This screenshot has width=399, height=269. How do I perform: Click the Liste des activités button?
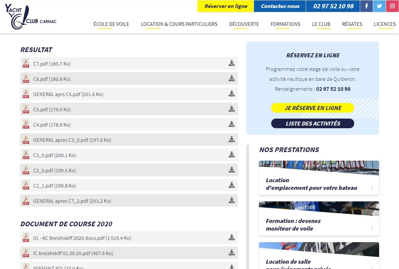(313, 124)
